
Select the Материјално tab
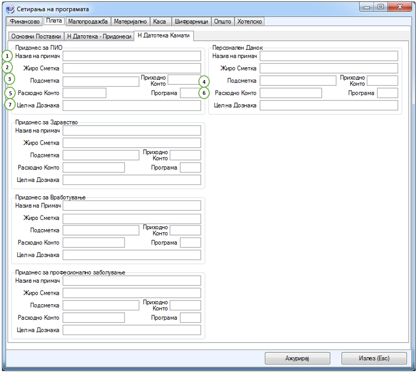[x=131, y=22]
